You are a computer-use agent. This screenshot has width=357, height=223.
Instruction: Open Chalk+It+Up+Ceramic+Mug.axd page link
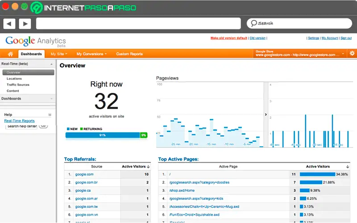pyautogui.click(x=204, y=206)
